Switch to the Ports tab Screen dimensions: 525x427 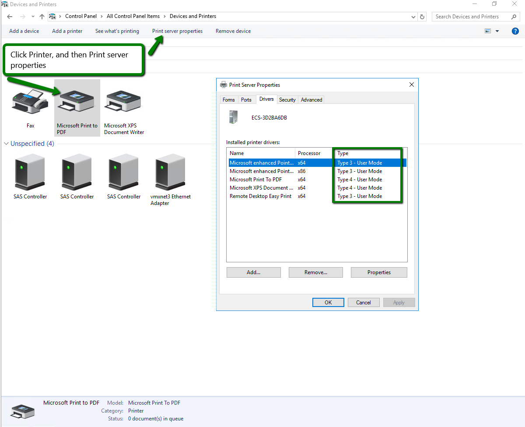(246, 99)
